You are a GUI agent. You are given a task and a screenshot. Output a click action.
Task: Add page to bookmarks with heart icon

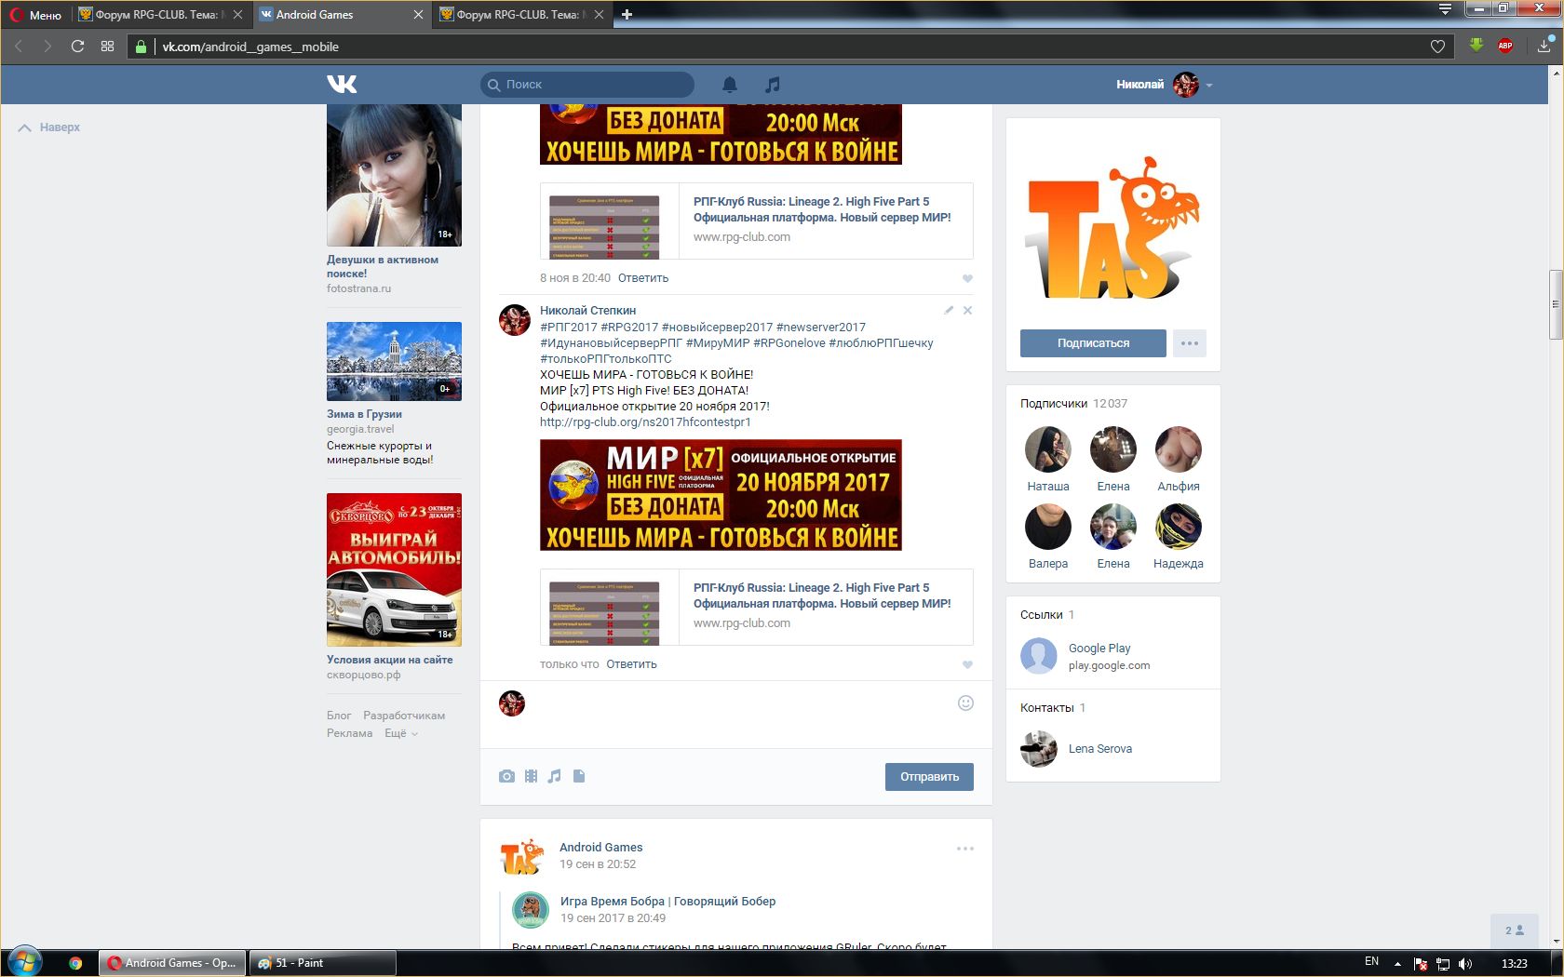pyautogui.click(x=1437, y=47)
